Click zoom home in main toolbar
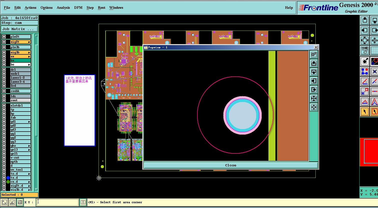The width and height of the screenshot is (378, 208). [x=365, y=40]
